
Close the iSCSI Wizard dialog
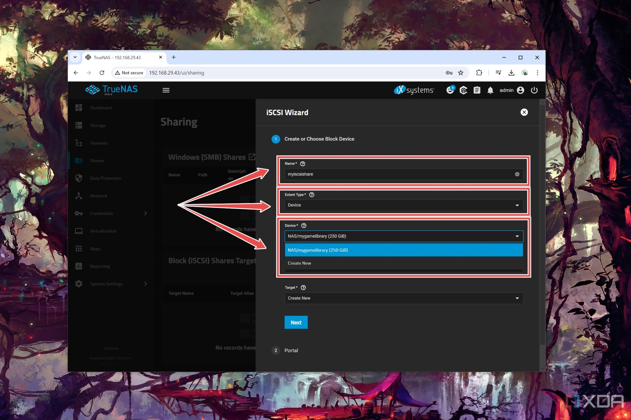click(524, 112)
